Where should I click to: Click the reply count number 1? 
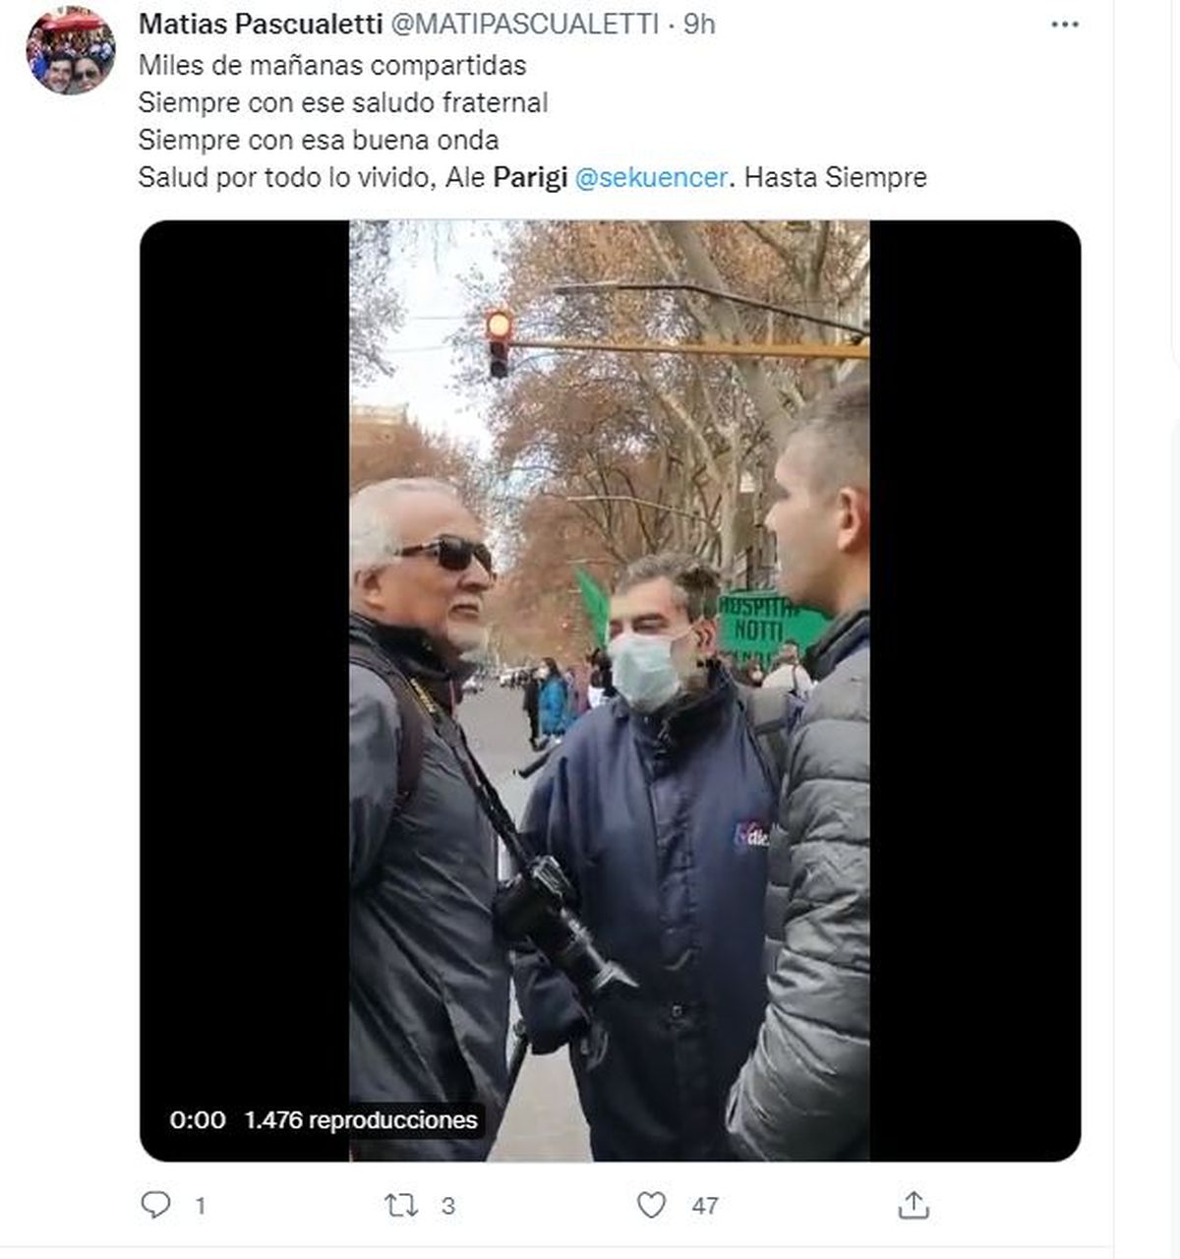(201, 1206)
